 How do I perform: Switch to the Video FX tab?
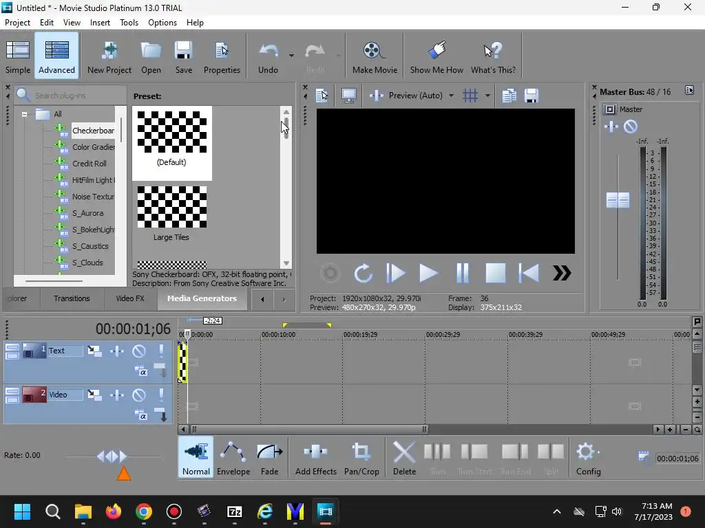[130, 298]
